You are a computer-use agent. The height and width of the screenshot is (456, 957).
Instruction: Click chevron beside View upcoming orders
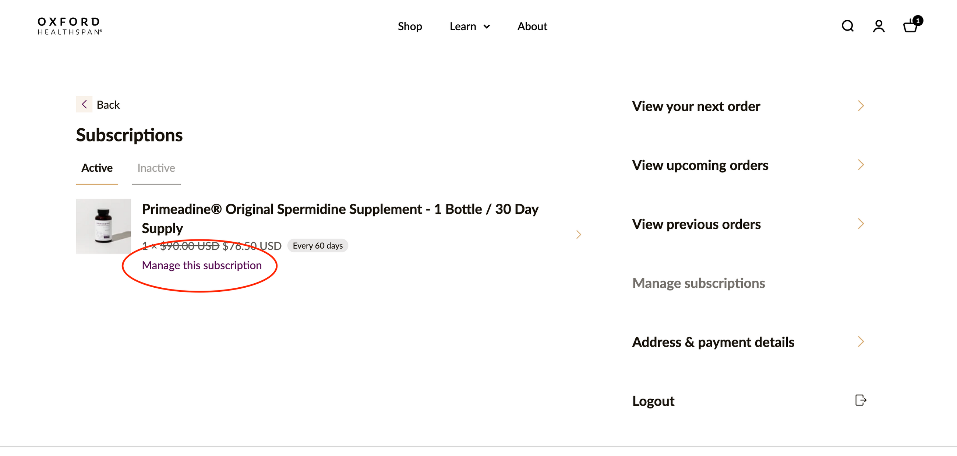point(861,165)
